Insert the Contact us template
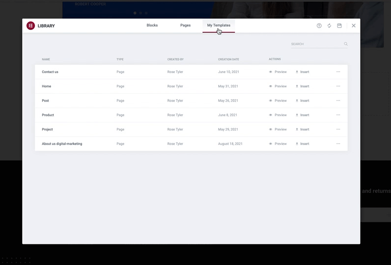The image size is (391, 265). 303,72
